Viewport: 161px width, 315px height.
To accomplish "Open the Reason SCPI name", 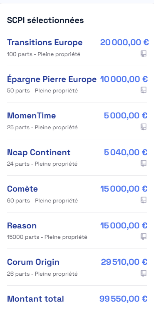I will (x=22, y=225).
